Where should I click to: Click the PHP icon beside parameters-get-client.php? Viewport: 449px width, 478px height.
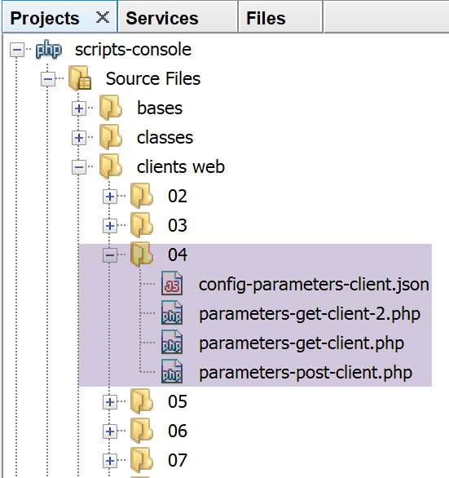click(x=172, y=342)
